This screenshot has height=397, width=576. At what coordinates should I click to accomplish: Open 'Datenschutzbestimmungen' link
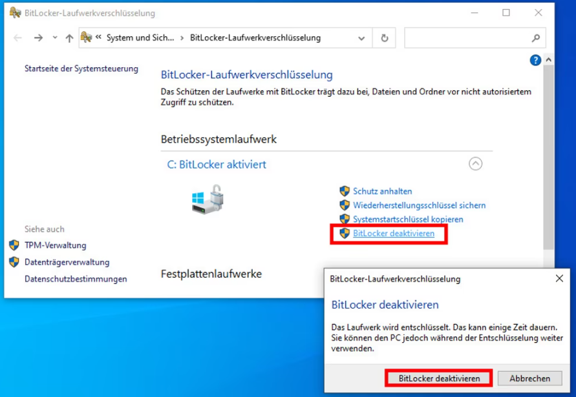tap(76, 279)
